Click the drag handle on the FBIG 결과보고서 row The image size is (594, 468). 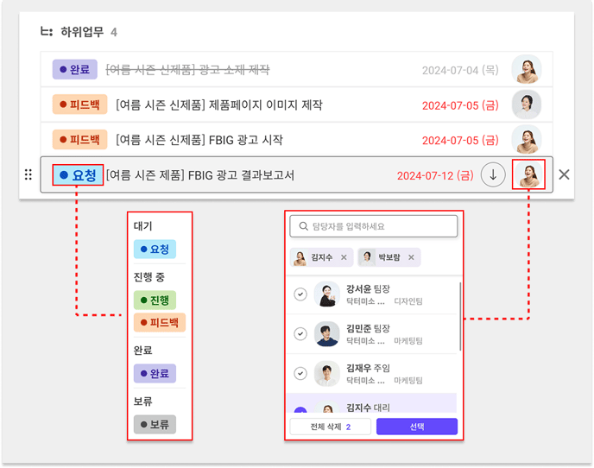28,174
